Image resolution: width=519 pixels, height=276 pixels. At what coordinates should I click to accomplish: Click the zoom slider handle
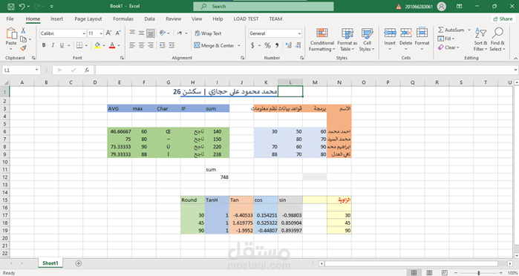pos(479,273)
